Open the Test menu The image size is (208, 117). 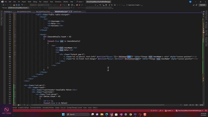click(x=40, y=2)
